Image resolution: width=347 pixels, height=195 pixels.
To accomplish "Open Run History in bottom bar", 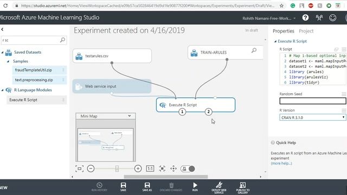I will tap(99, 187).
